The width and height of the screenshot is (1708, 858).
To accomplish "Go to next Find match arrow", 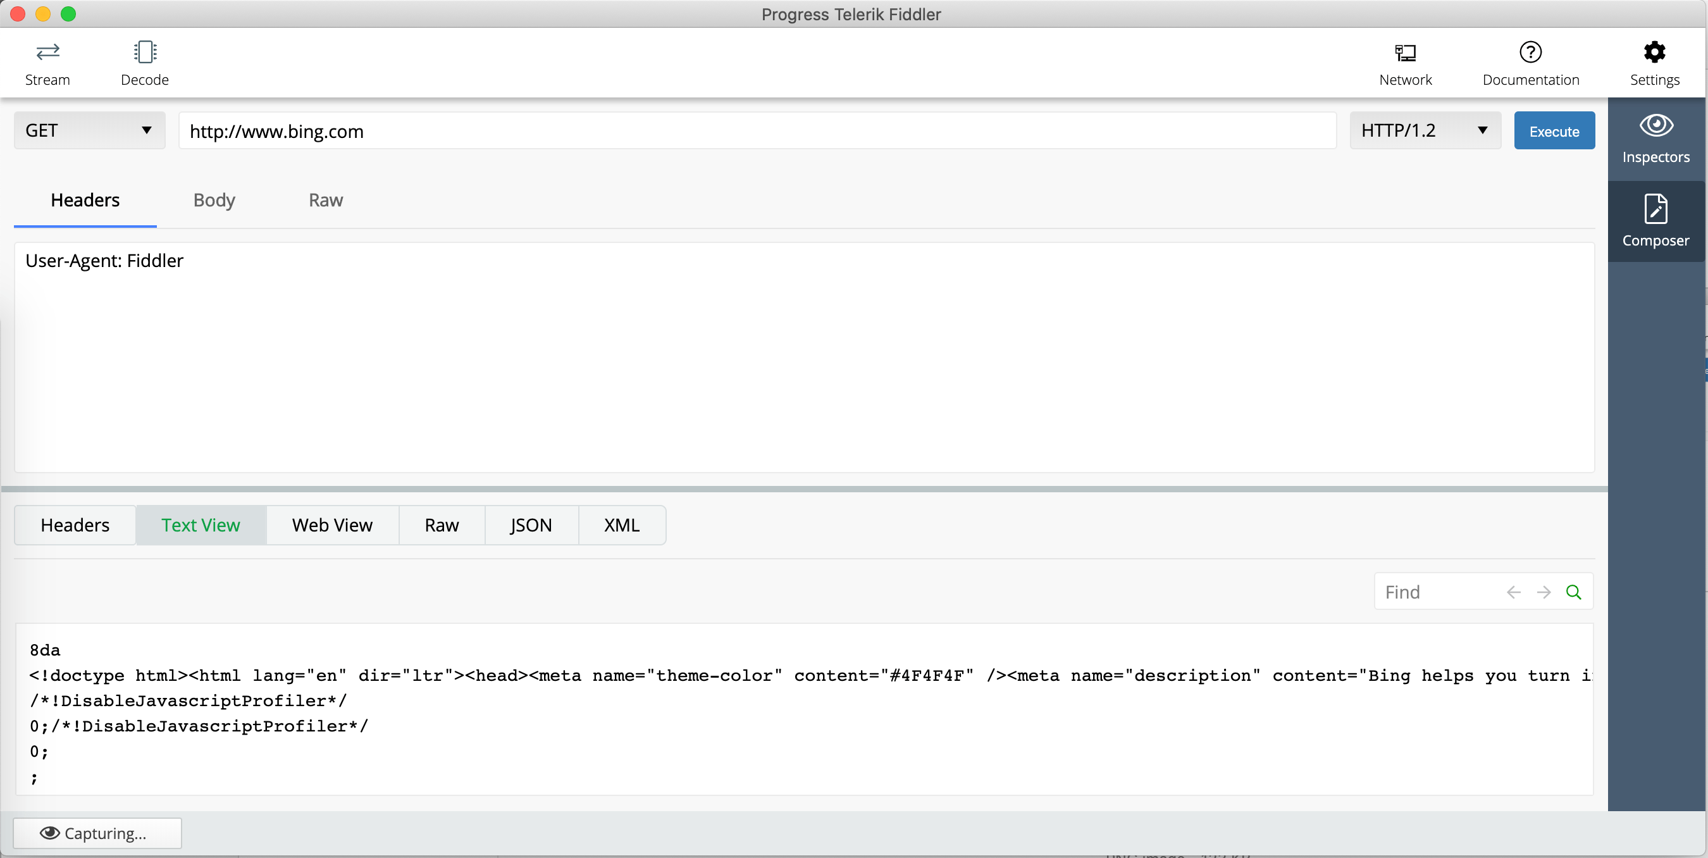I will pos(1544,592).
